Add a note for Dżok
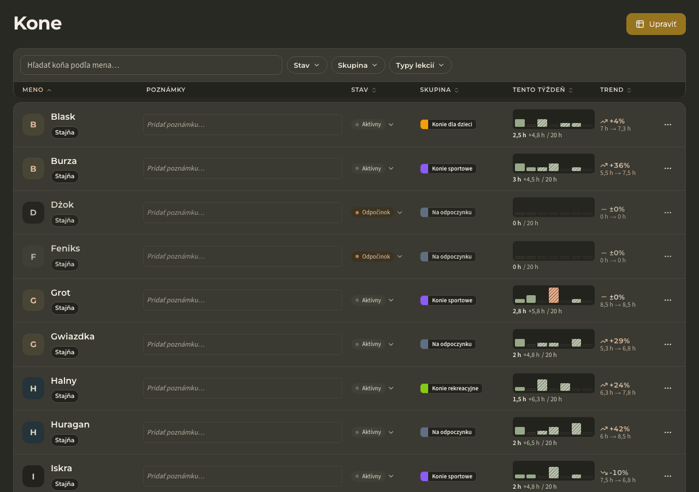699x492 pixels. click(x=242, y=213)
